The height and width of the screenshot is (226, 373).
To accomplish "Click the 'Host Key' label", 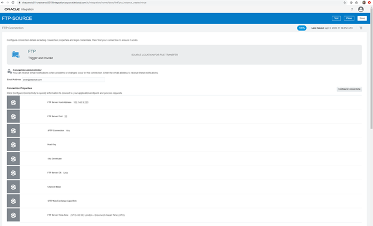I will click(x=51, y=145).
